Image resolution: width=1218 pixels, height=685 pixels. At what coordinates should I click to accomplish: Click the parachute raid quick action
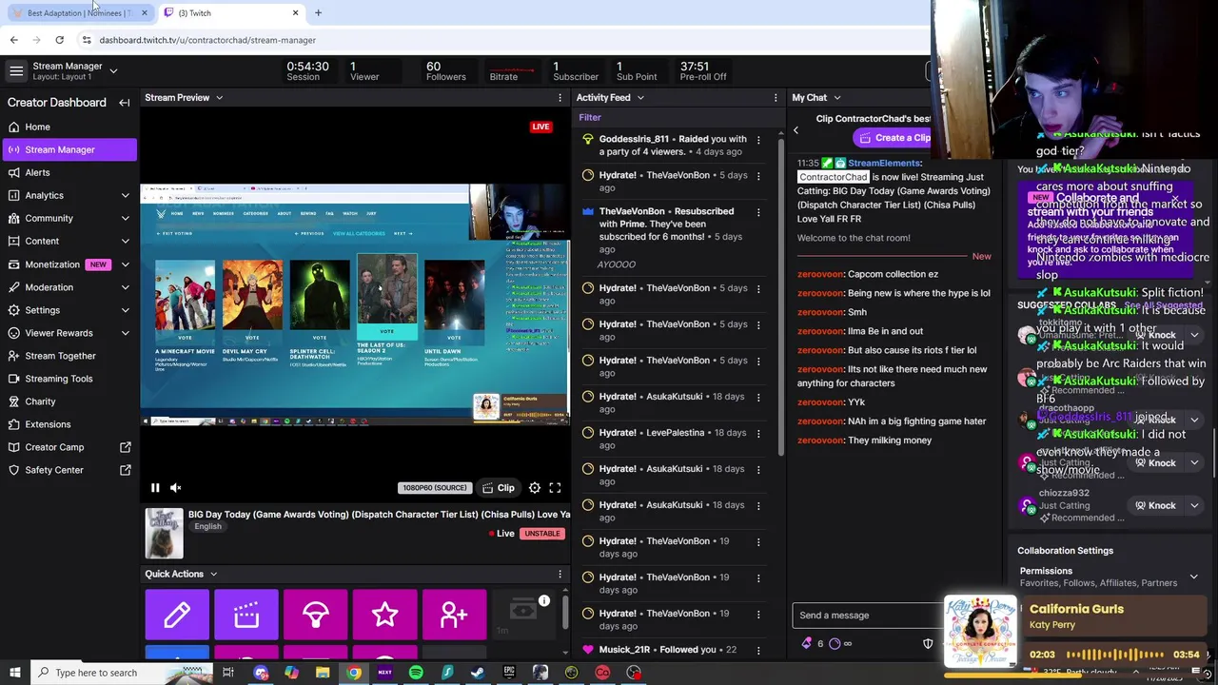tap(316, 615)
